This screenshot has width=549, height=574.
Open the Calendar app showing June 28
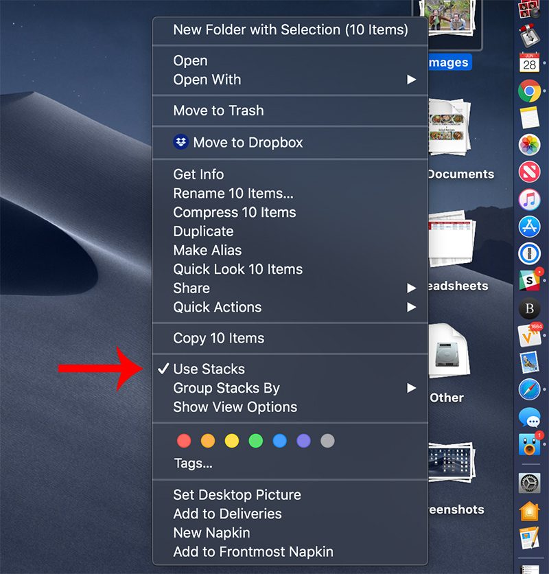[x=530, y=62]
